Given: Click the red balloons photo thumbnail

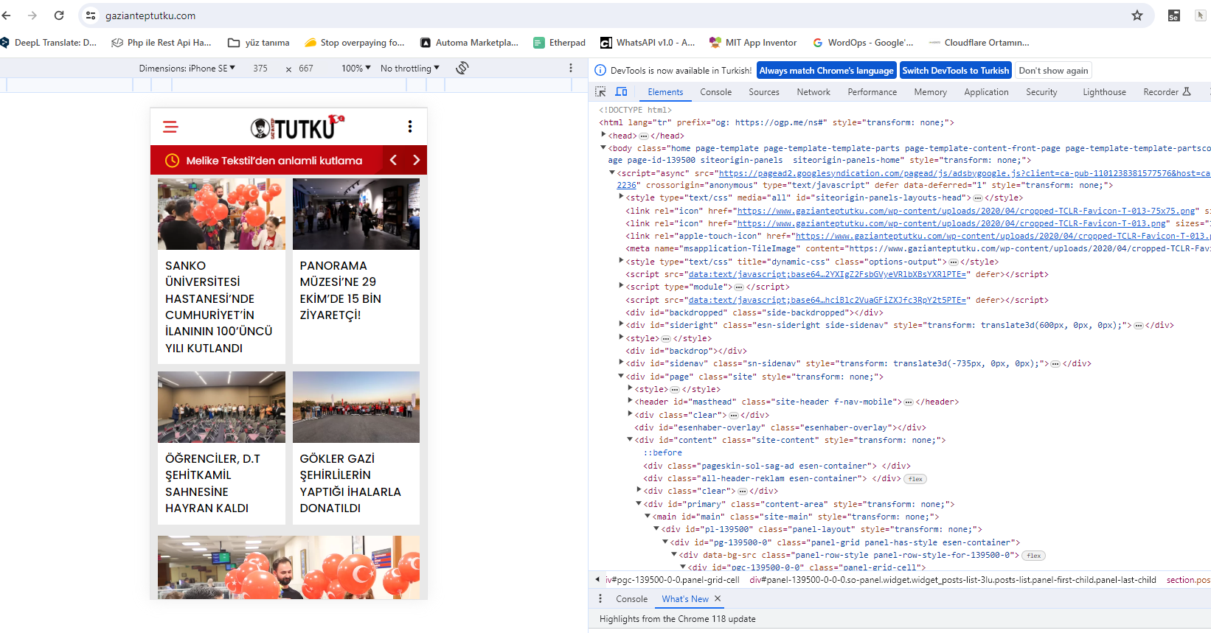Looking at the screenshot, I should 221,214.
